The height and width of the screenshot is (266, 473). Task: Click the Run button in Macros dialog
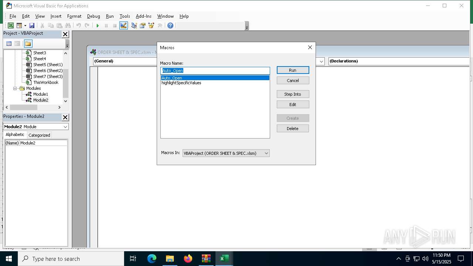click(293, 70)
